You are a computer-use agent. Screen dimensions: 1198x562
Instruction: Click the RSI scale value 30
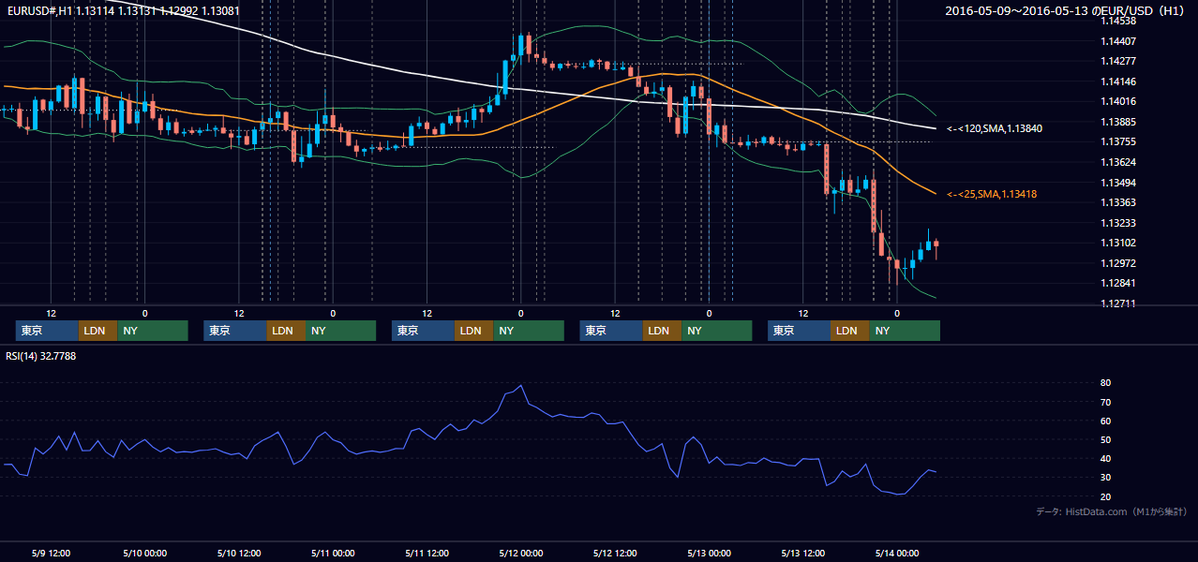1106,478
